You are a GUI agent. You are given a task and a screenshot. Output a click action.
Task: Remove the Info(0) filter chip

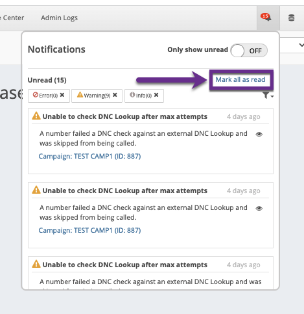[x=156, y=95]
